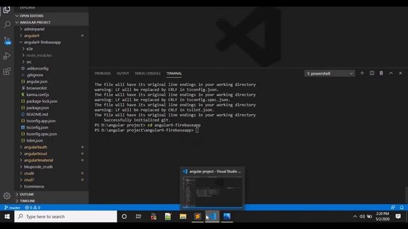
Task: Expand the angular9auth folder
Action: (x=52, y=147)
